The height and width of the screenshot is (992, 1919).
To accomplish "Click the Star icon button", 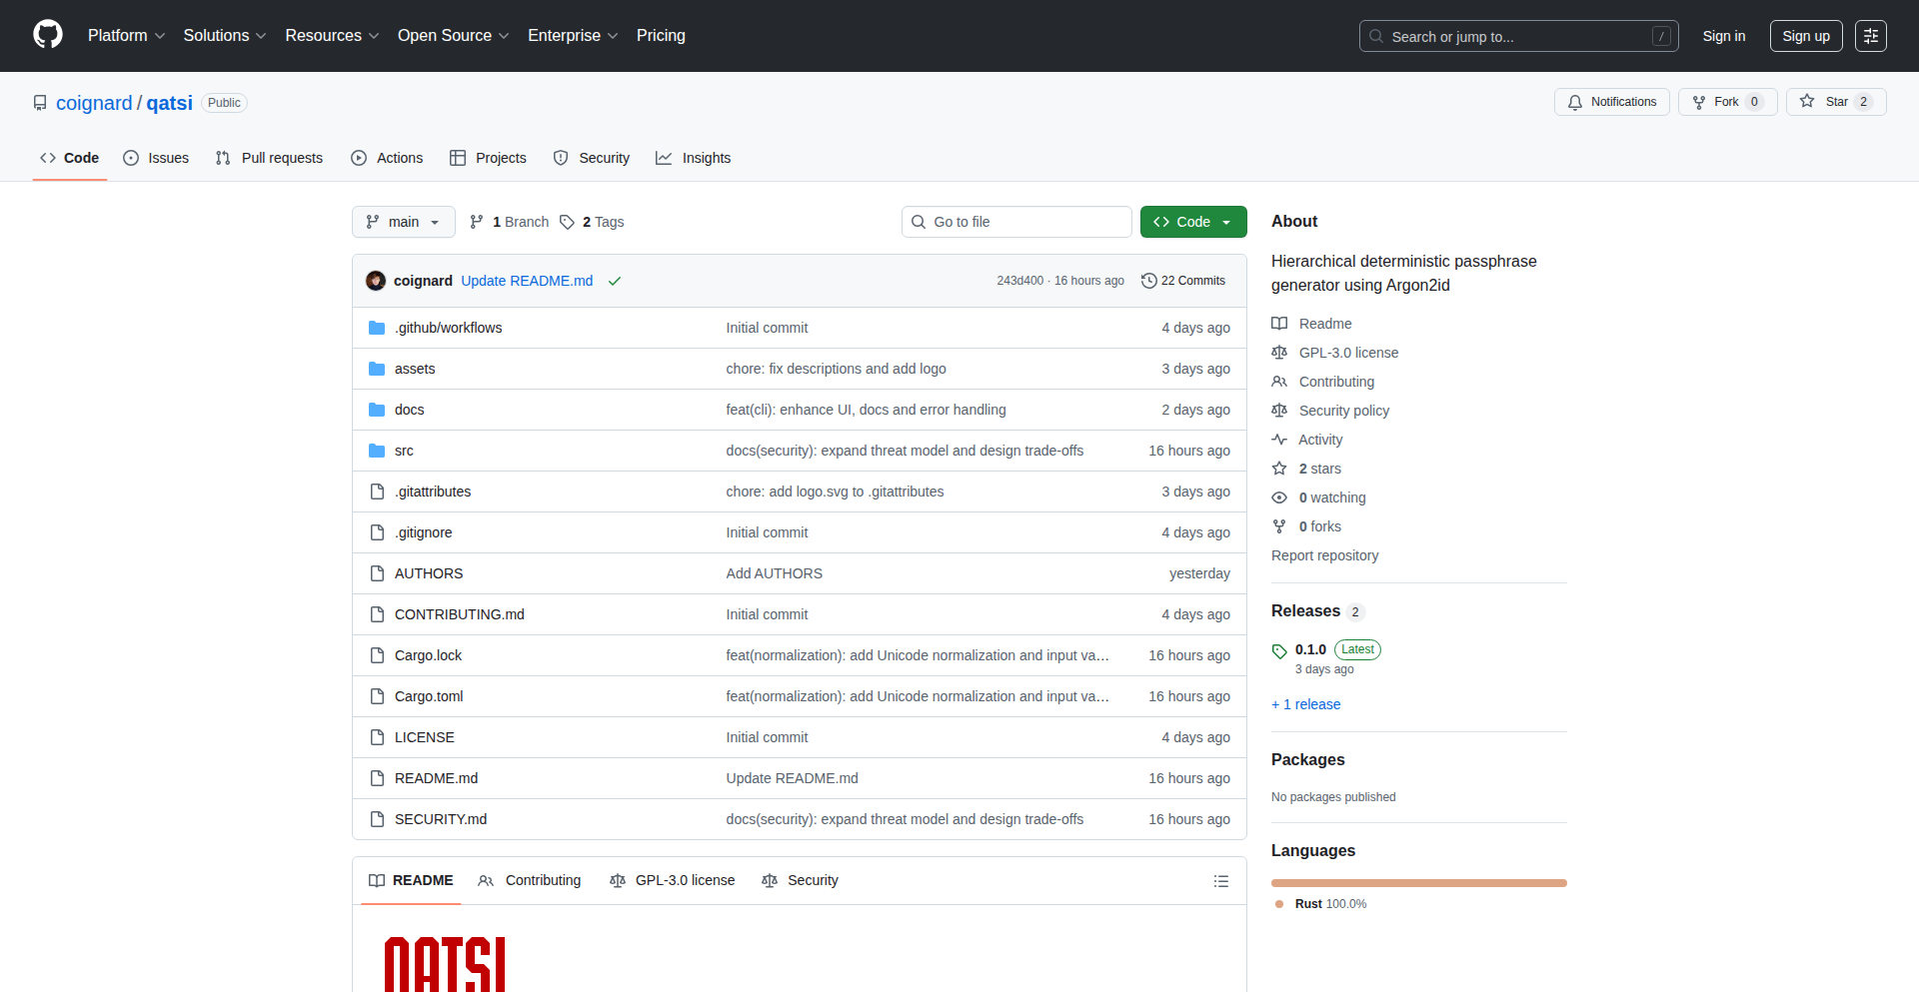I will coord(1807,101).
